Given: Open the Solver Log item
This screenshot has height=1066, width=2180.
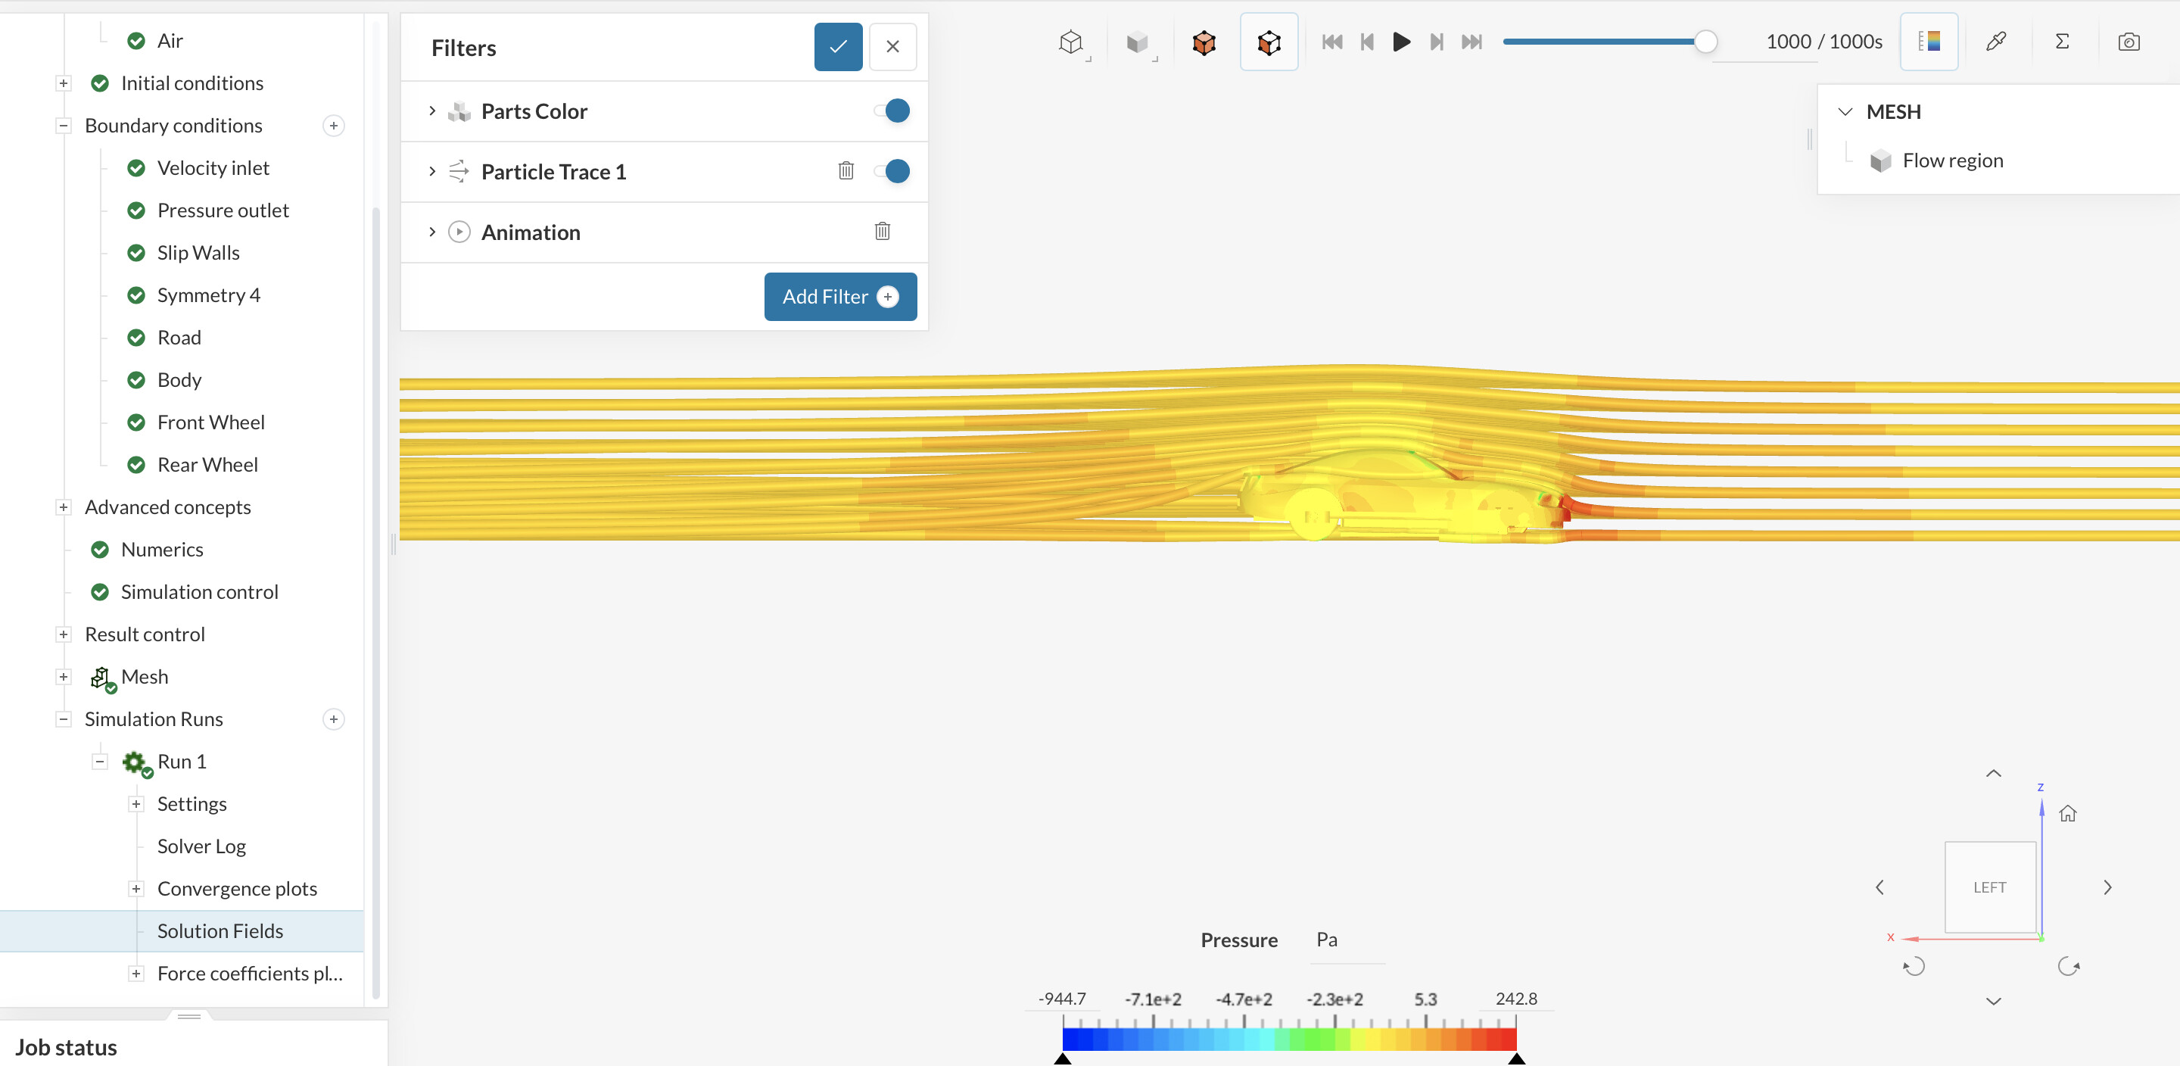Looking at the screenshot, I should point(201,846).
